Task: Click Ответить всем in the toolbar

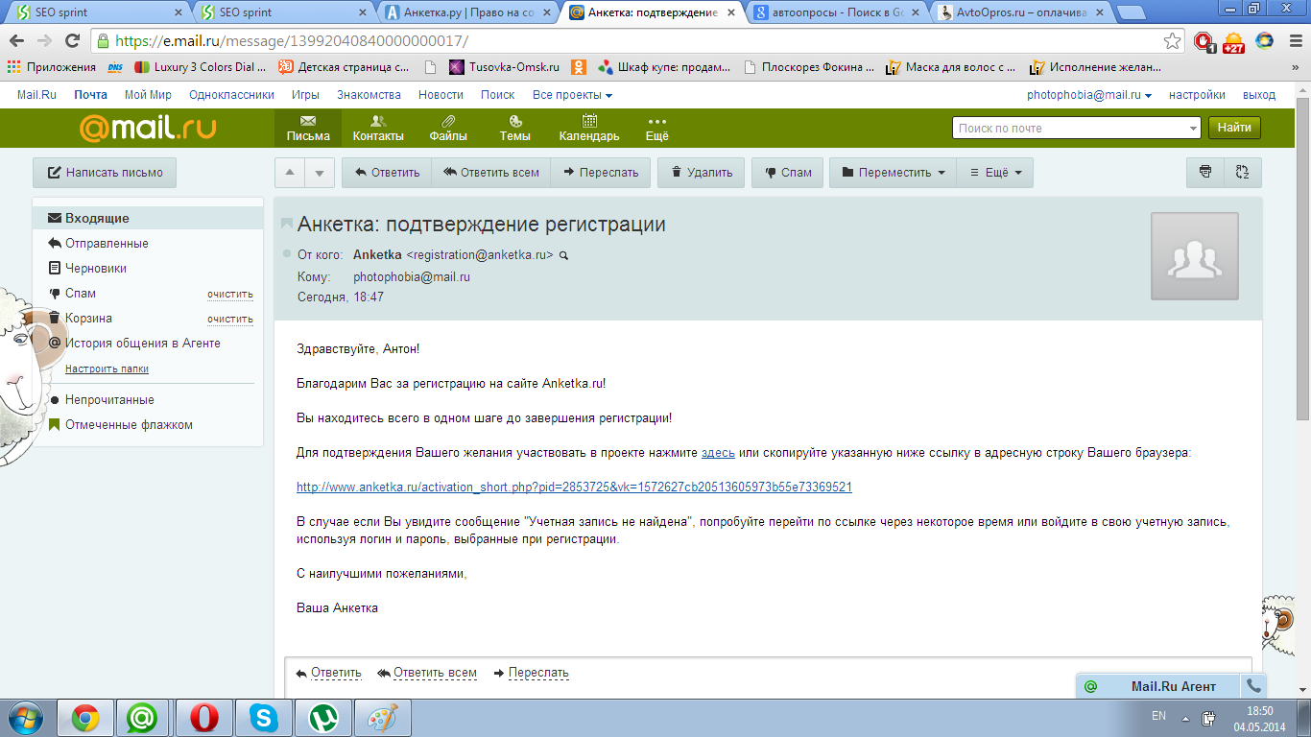Action: (x=491, y=173)
